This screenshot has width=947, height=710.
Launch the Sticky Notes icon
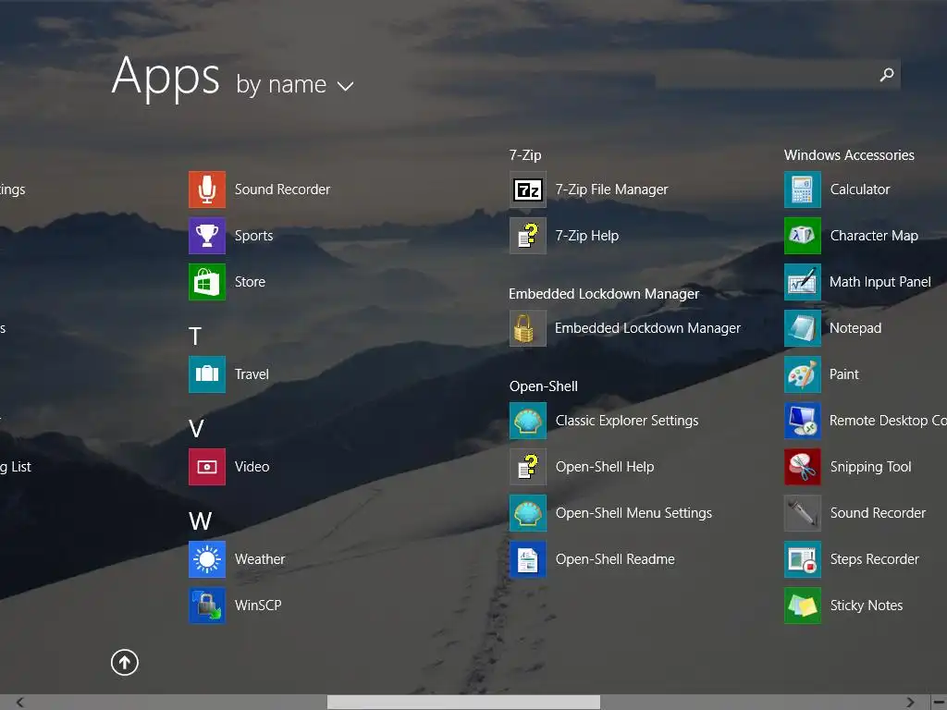pyautogui.click(x=802, y=605)
